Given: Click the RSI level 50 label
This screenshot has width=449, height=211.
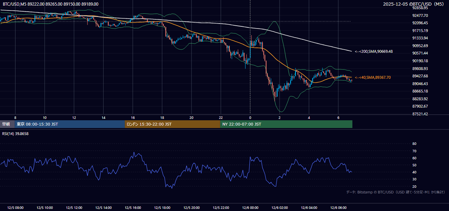Looking at the screenshot, I should (414, 165).
